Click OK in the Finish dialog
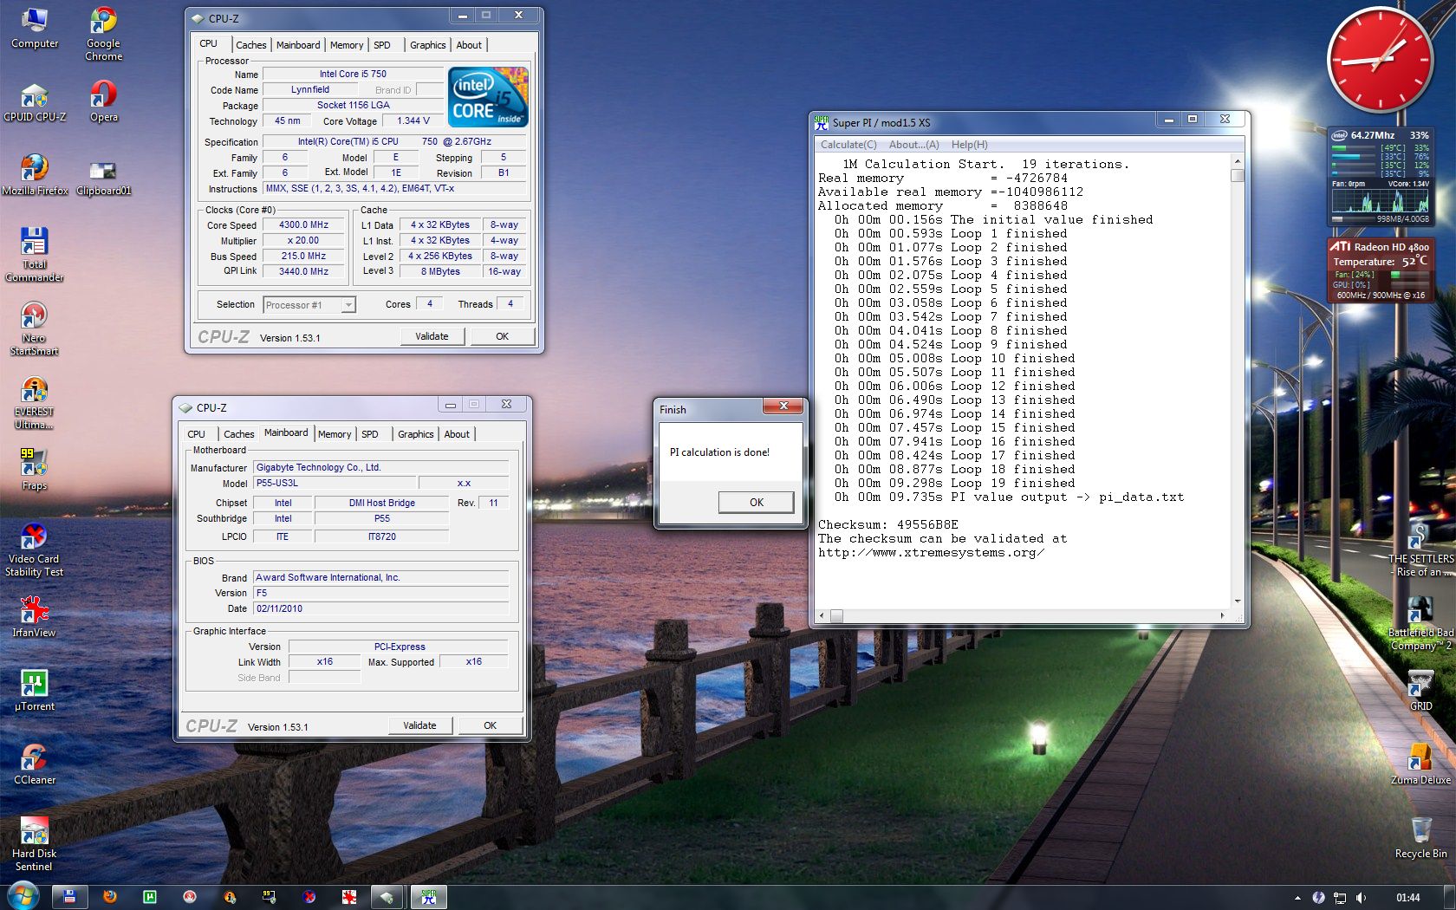 tap(757, 503)
